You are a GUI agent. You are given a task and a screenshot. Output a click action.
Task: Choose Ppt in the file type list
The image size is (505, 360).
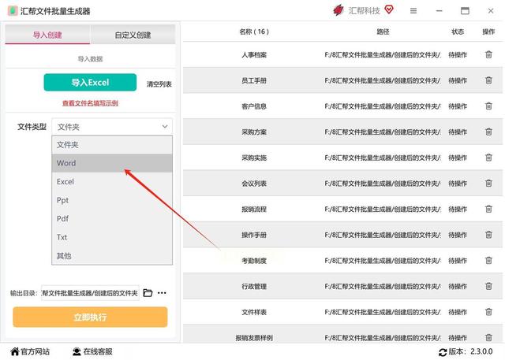(x=112, y=200)
